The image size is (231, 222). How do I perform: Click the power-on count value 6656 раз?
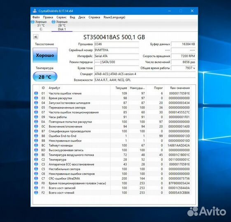[183, 62]
